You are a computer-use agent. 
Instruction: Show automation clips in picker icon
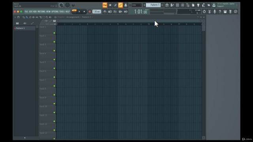pos(32,23)
